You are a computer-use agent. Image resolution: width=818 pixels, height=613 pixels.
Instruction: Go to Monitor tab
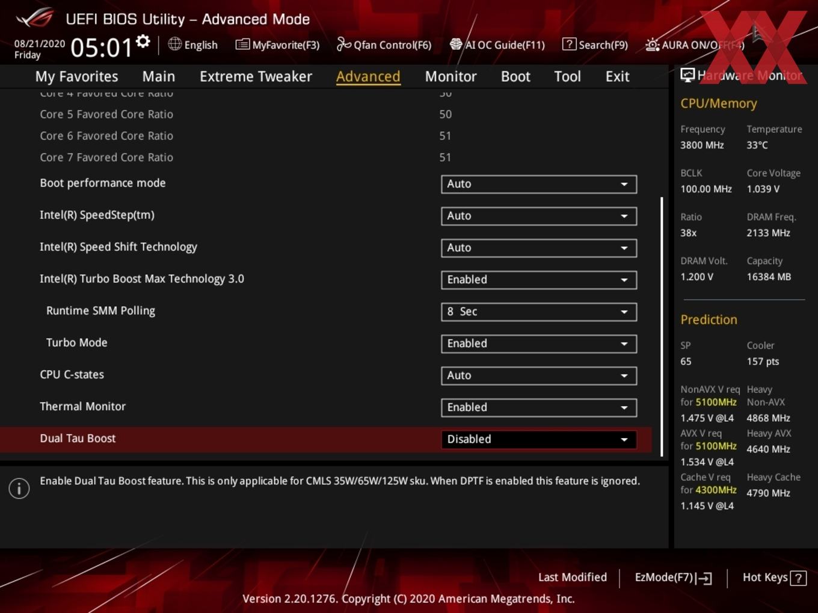pyautogui.click(x=451, y=76)
